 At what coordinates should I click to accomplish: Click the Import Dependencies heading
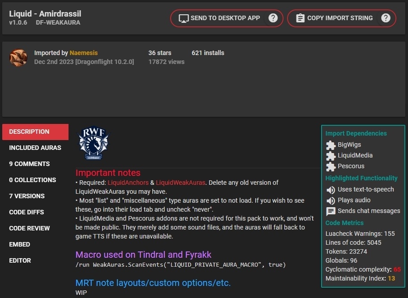click(x=356, y=133)
